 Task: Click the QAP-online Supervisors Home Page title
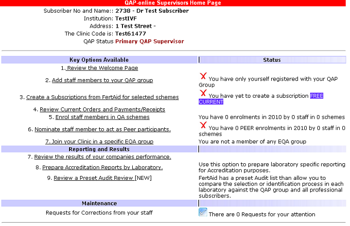173,3
